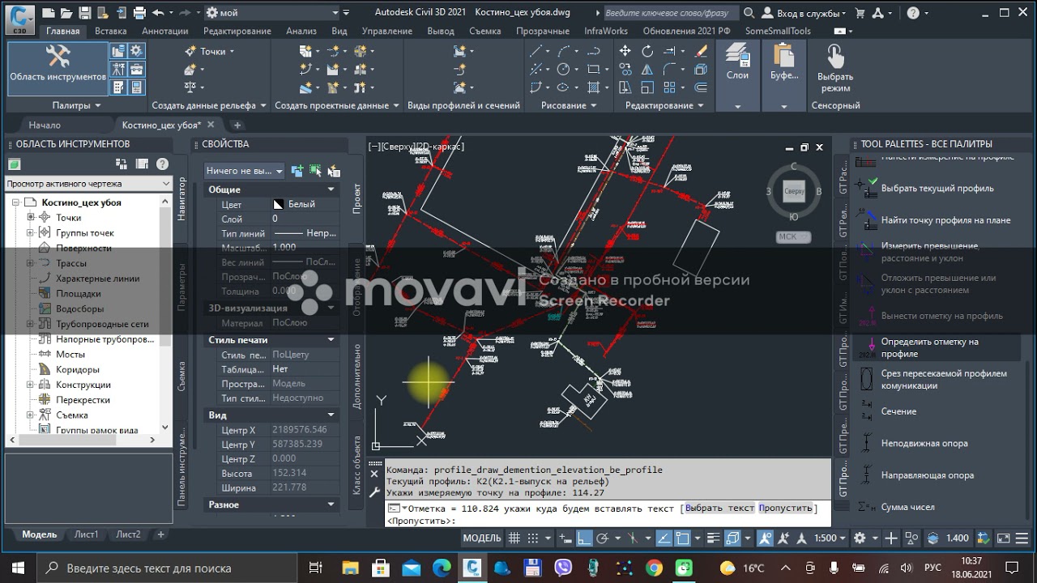Screen dimensions: 1037x583
Task: Open the Слои layers panel
Action: 737,65
